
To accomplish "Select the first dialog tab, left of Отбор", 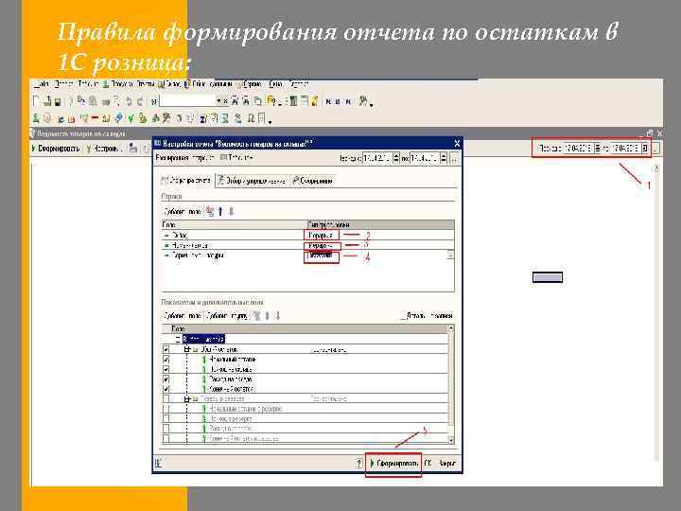I will coord(186,181).
